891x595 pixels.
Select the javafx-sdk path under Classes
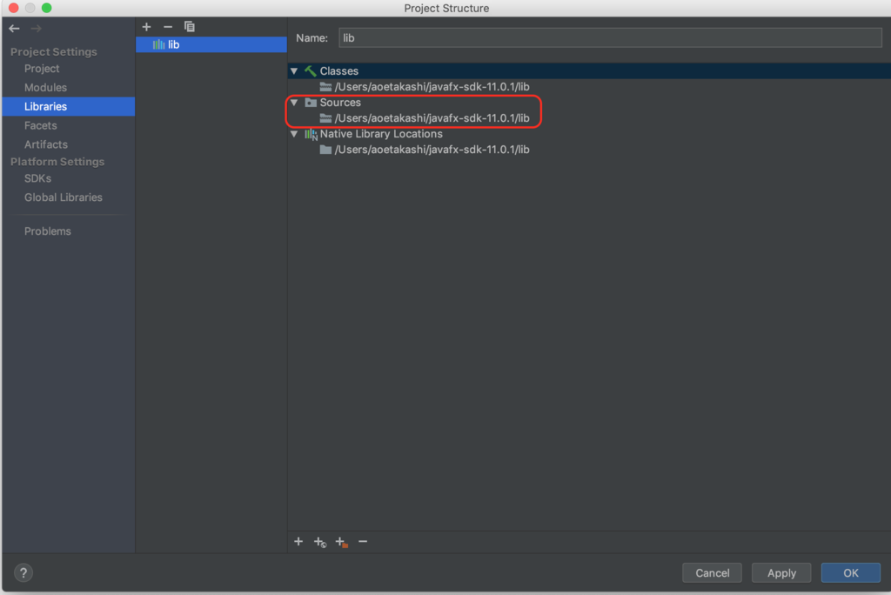pos(432,87)
